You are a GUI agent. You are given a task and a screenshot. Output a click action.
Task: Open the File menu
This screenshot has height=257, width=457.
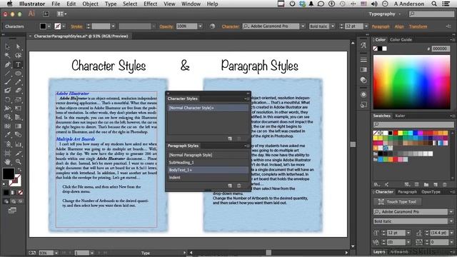[x=56, y=4]
